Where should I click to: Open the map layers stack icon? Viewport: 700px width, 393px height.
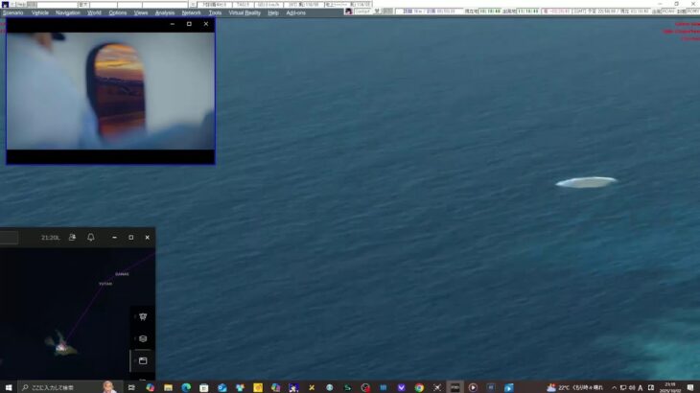point(143,338)
